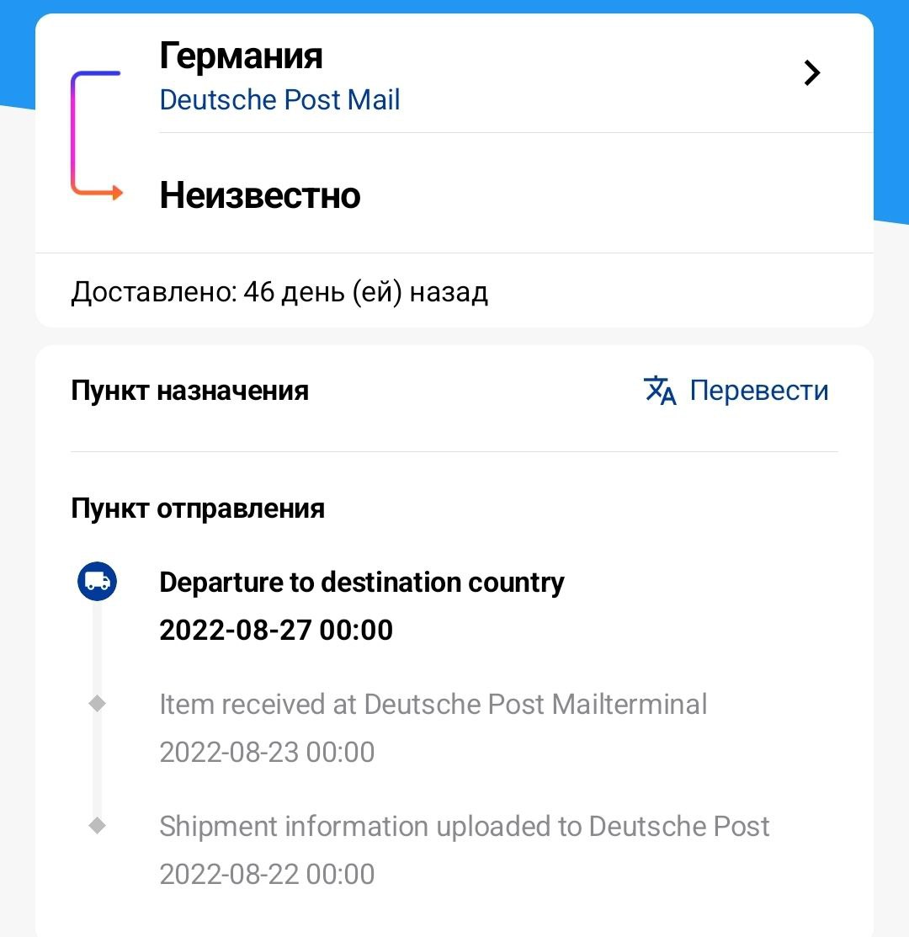
Task: Select Item received at Deutsche Post Mailterminal
Action: tap(433, 704)
